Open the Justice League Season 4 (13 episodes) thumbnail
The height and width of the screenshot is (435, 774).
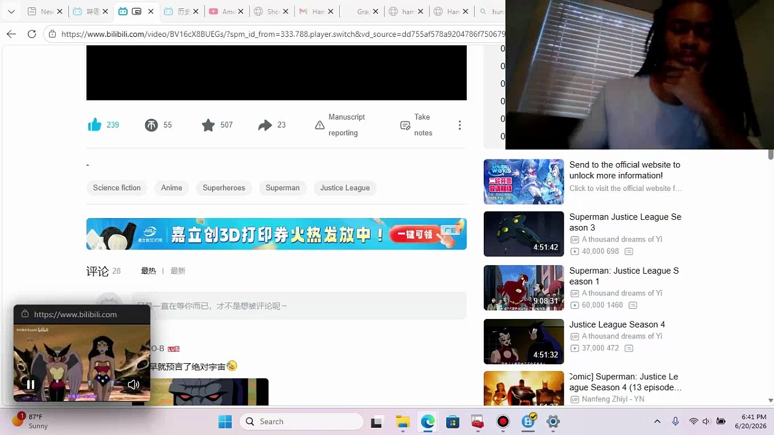tap(524, 388)
